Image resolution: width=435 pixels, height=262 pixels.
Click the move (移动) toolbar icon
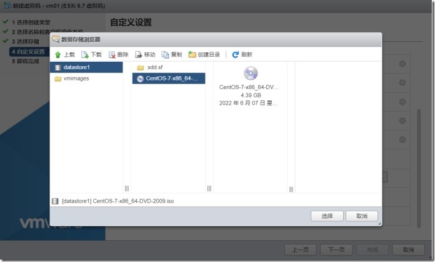pos(138,54)
